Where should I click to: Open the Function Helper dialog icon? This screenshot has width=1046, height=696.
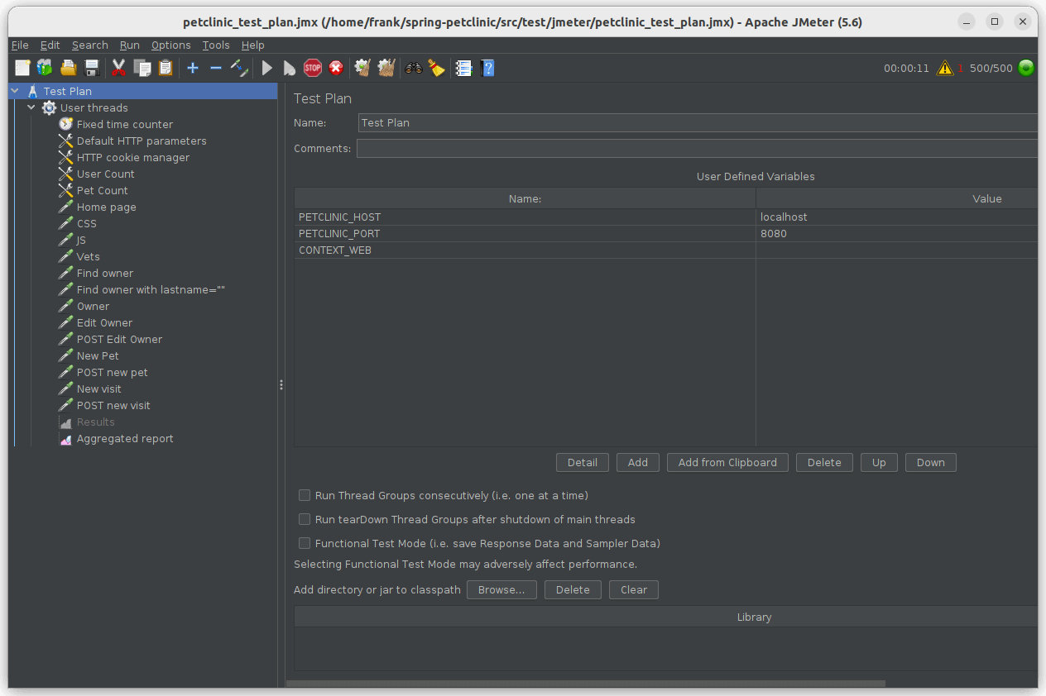464,68
